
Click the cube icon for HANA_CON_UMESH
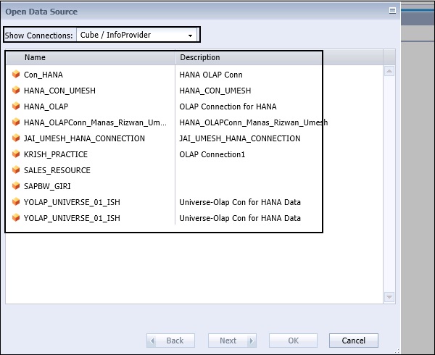[x=16, y=90]
